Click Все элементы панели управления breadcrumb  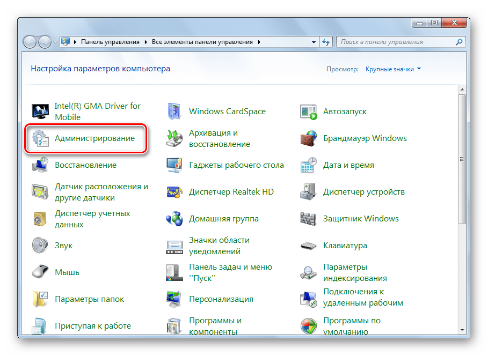click(x=203, y=42)
